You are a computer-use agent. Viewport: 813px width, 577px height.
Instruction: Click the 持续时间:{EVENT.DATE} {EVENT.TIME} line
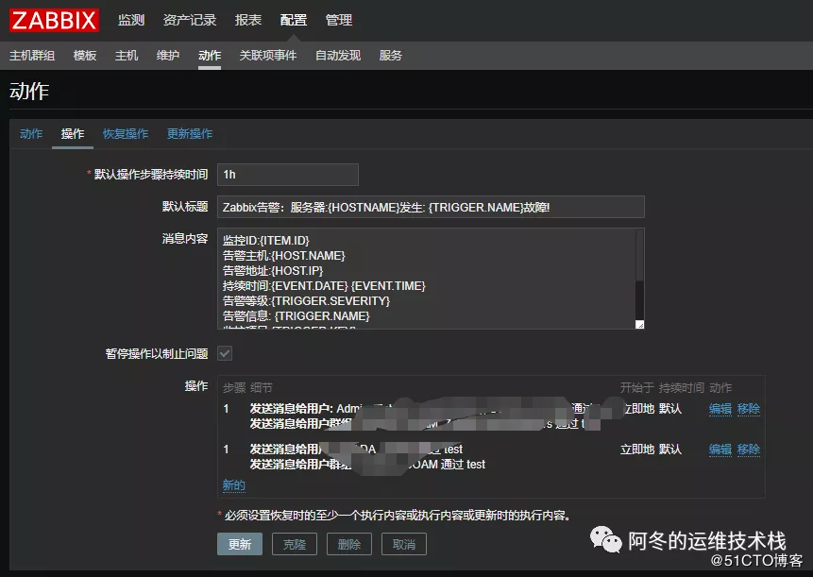pos(324,285)
